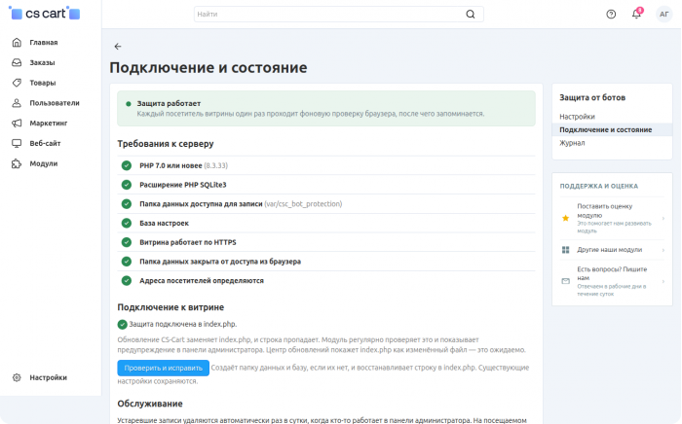Click the Защита от ботов panel title
The height and width of the screenshot is (424, 682).
pos(592,97)
